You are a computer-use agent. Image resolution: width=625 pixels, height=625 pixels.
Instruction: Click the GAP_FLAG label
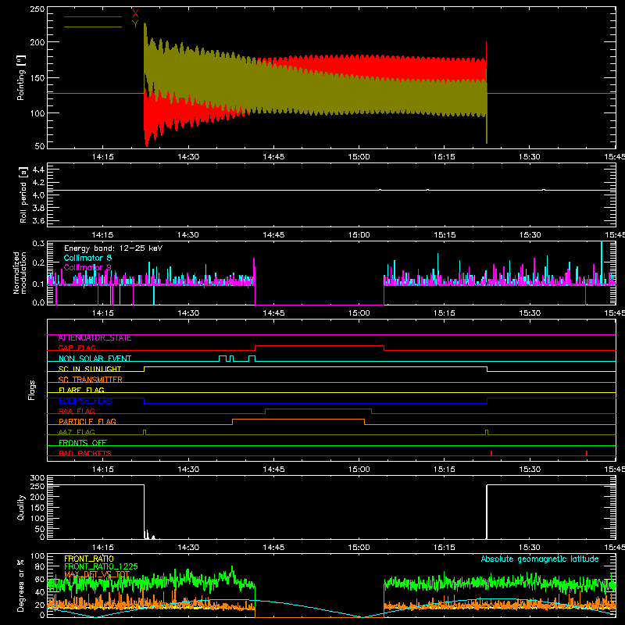pyautogui.click(x=77, y=348)
